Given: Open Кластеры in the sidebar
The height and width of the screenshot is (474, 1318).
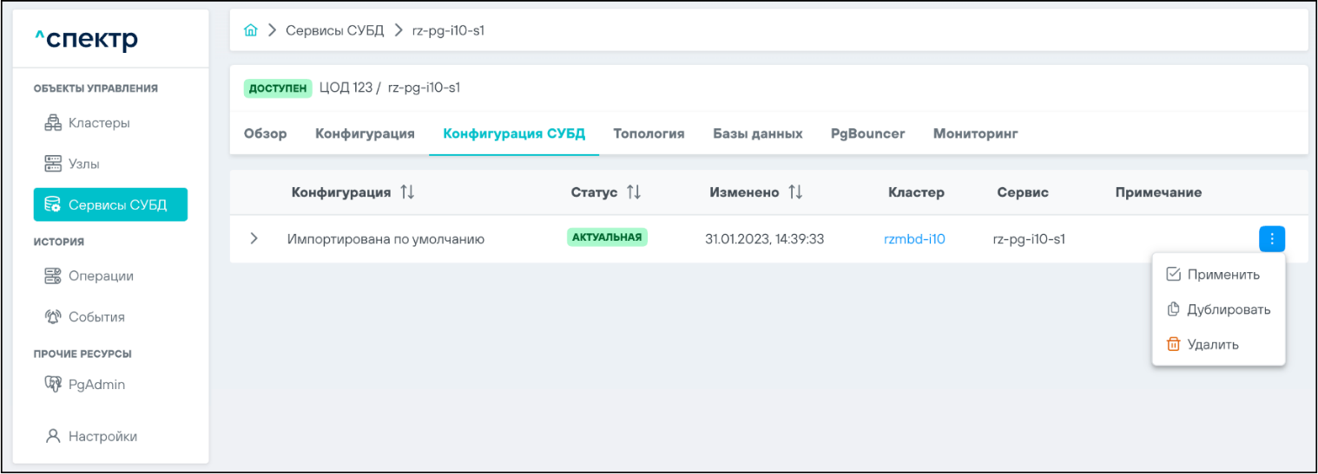Looking at the screenshot, I should click(x=98, y=123).
